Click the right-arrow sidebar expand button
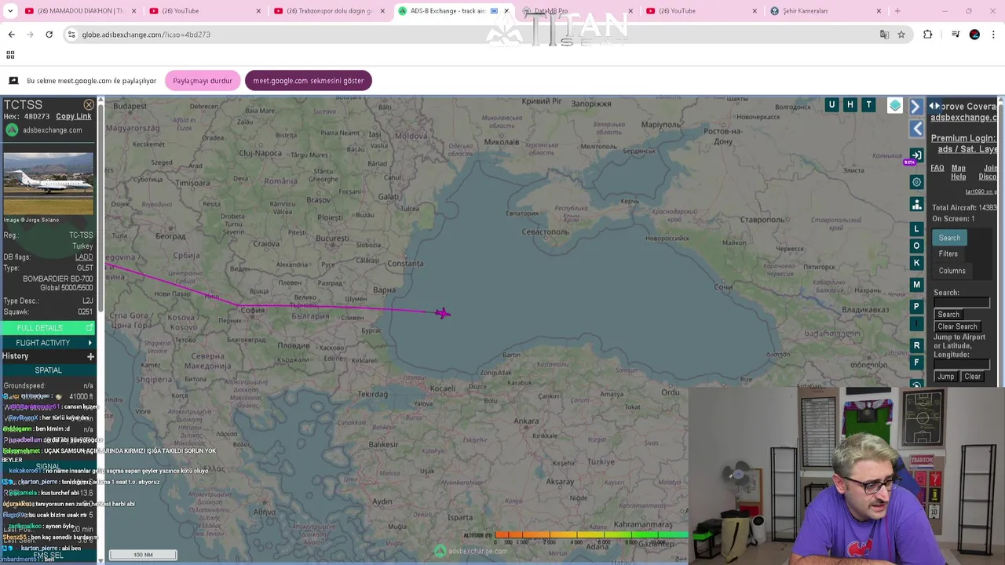 pos(915,106)
